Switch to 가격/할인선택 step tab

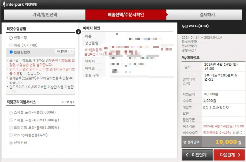[x=45, y=15]
